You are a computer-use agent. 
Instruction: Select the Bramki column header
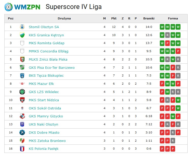click(x=149, y=18)
